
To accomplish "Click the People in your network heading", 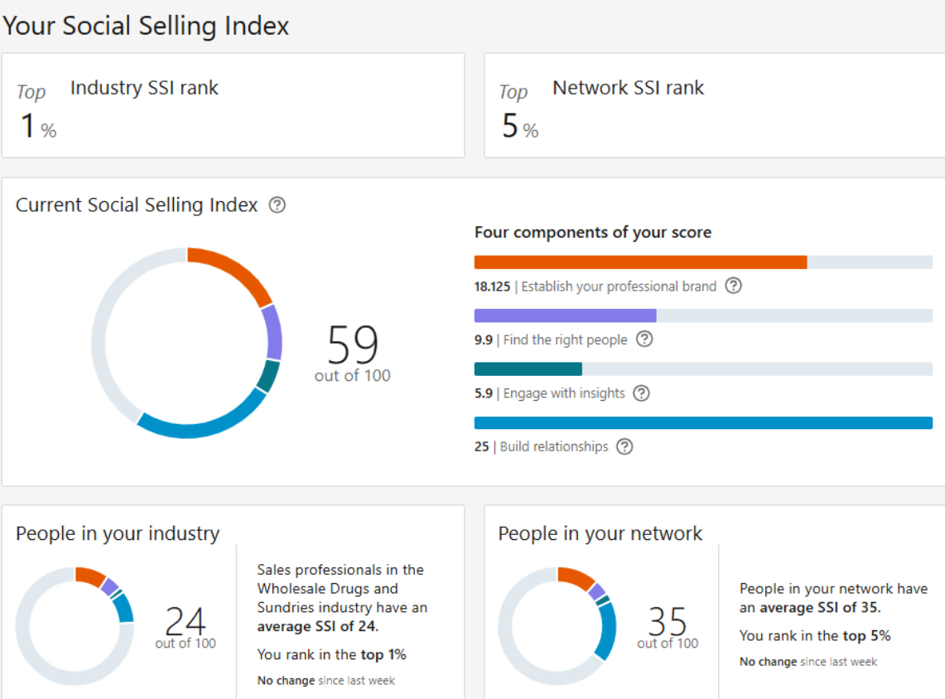I will (x=600, y=533).
